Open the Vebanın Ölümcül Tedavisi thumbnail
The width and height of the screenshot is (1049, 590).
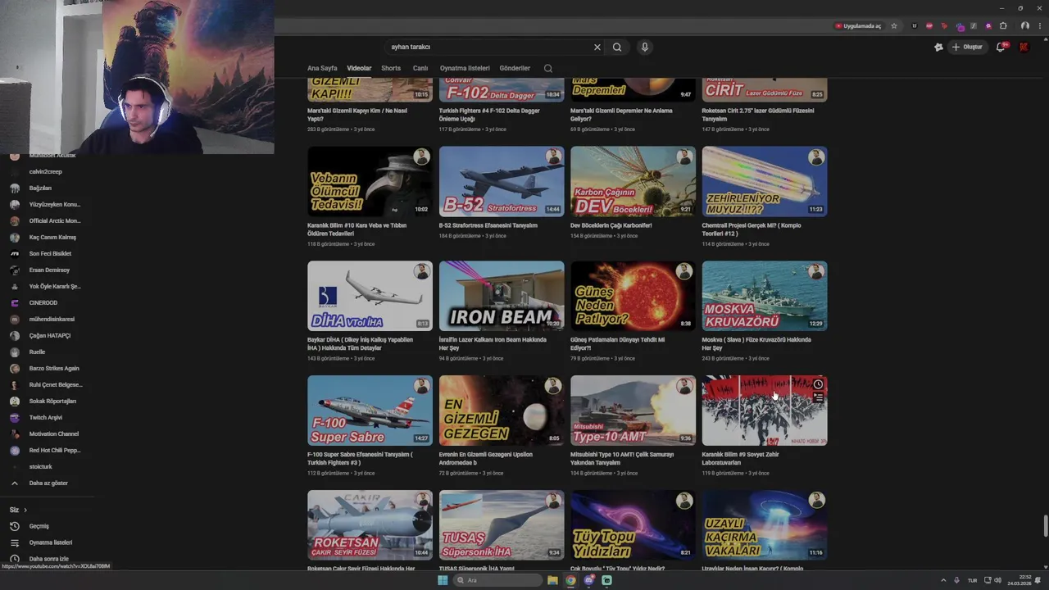pyautogui.click(x=370, y=181)
